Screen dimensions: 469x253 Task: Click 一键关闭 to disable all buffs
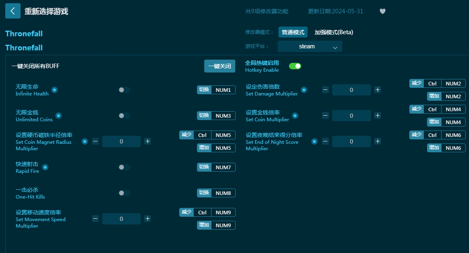point(220,66)
